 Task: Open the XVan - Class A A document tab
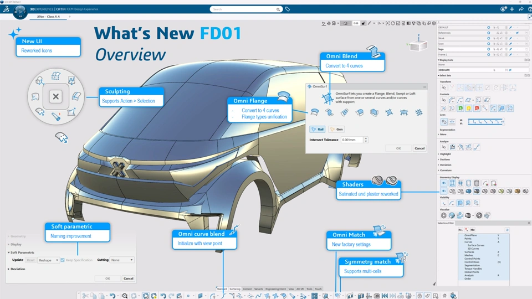click(x=48, y=17)
